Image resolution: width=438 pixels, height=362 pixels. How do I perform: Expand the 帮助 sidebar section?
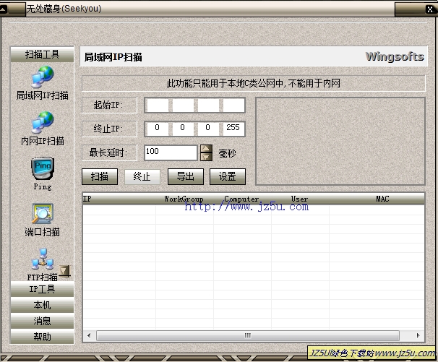(x=42, y=337)
